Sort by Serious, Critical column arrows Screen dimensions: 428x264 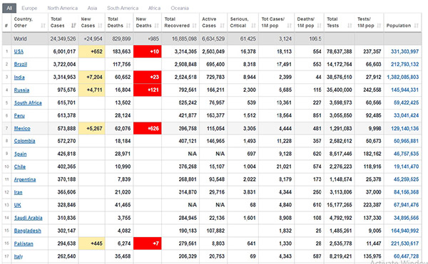point(253,26)
